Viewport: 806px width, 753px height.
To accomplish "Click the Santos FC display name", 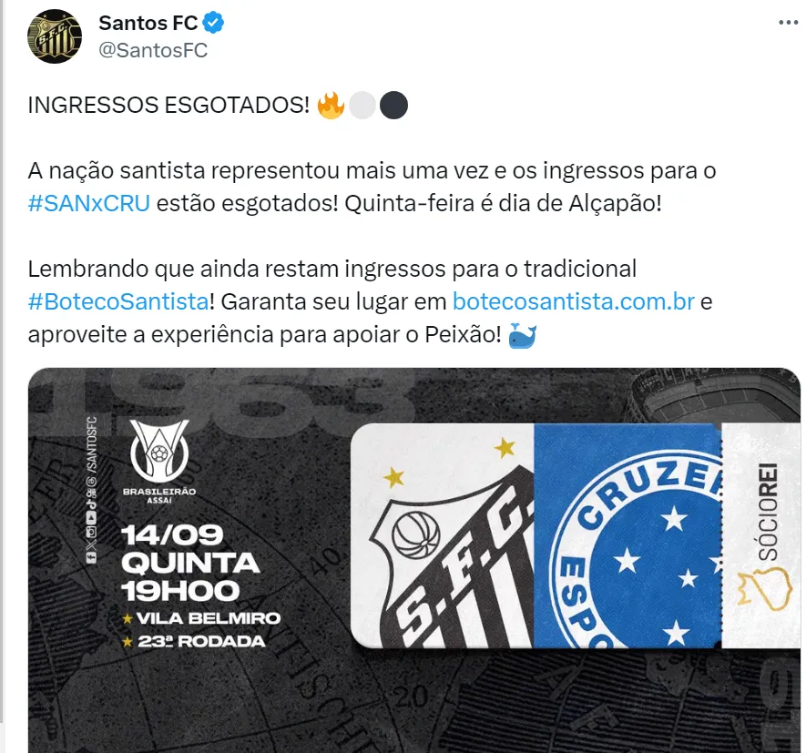I will (x=148, y=23).
